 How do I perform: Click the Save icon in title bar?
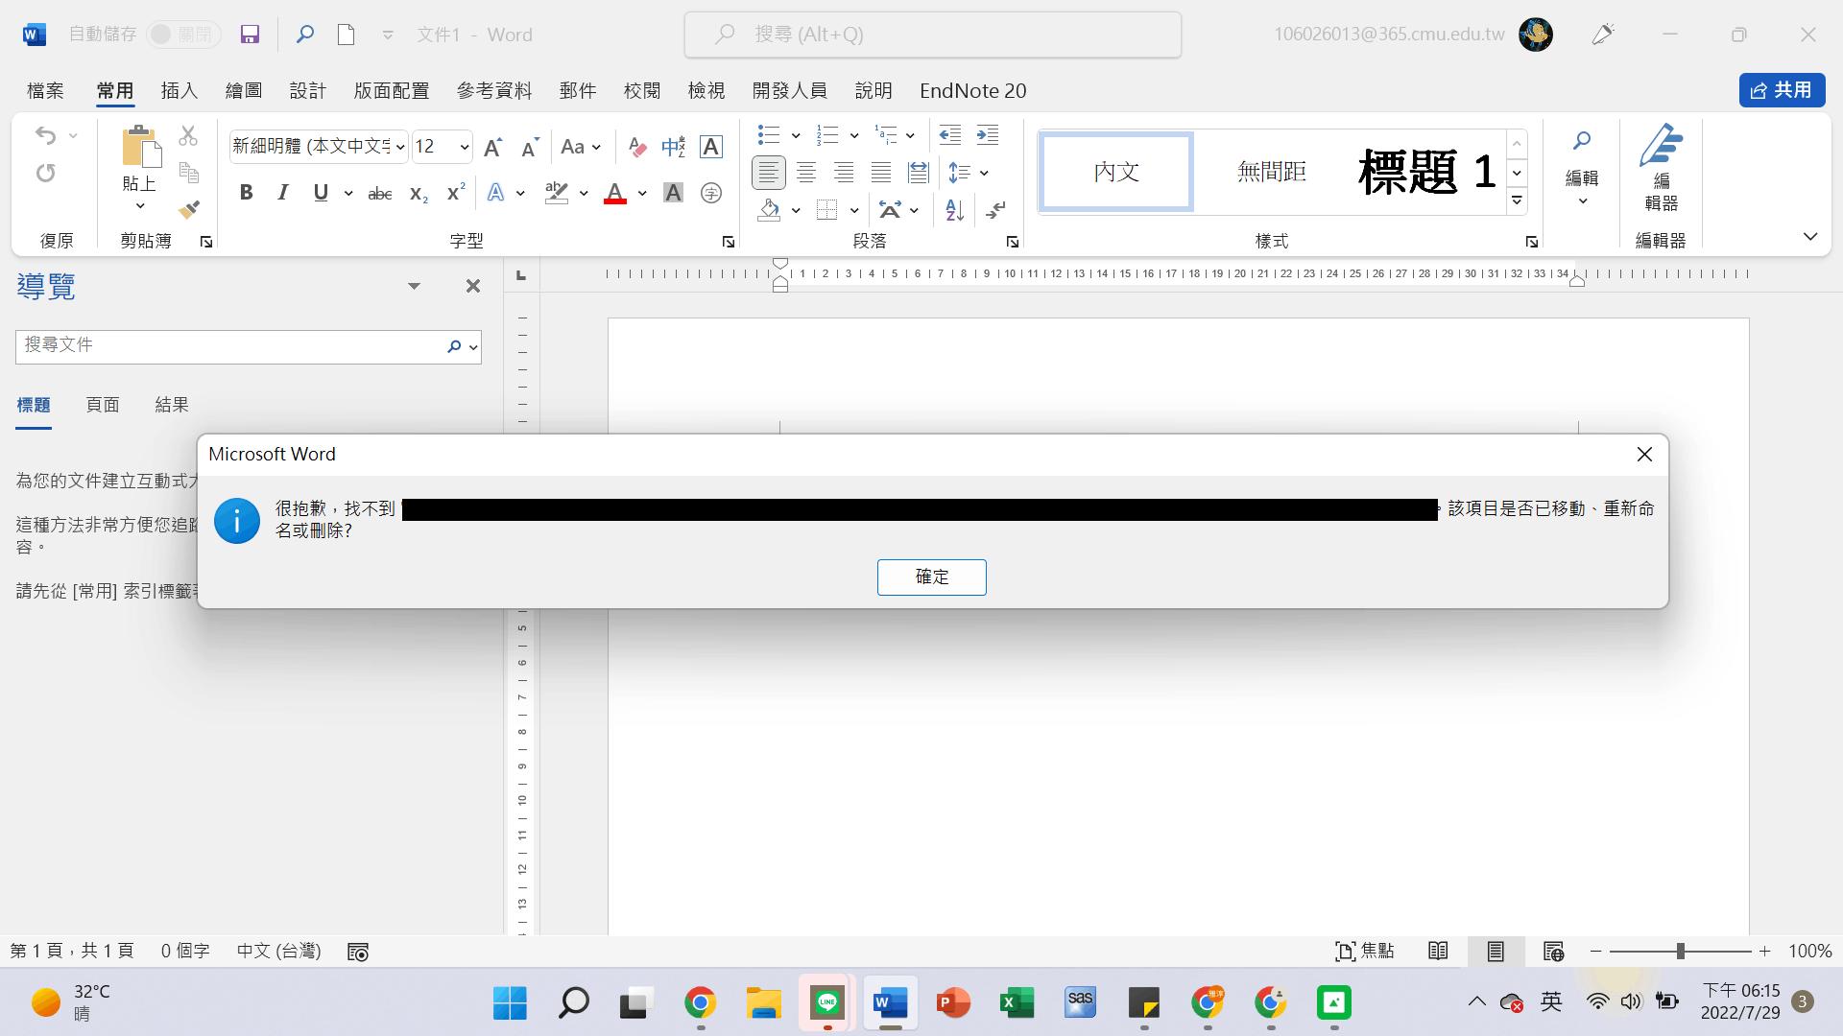(x=250, y=35)
